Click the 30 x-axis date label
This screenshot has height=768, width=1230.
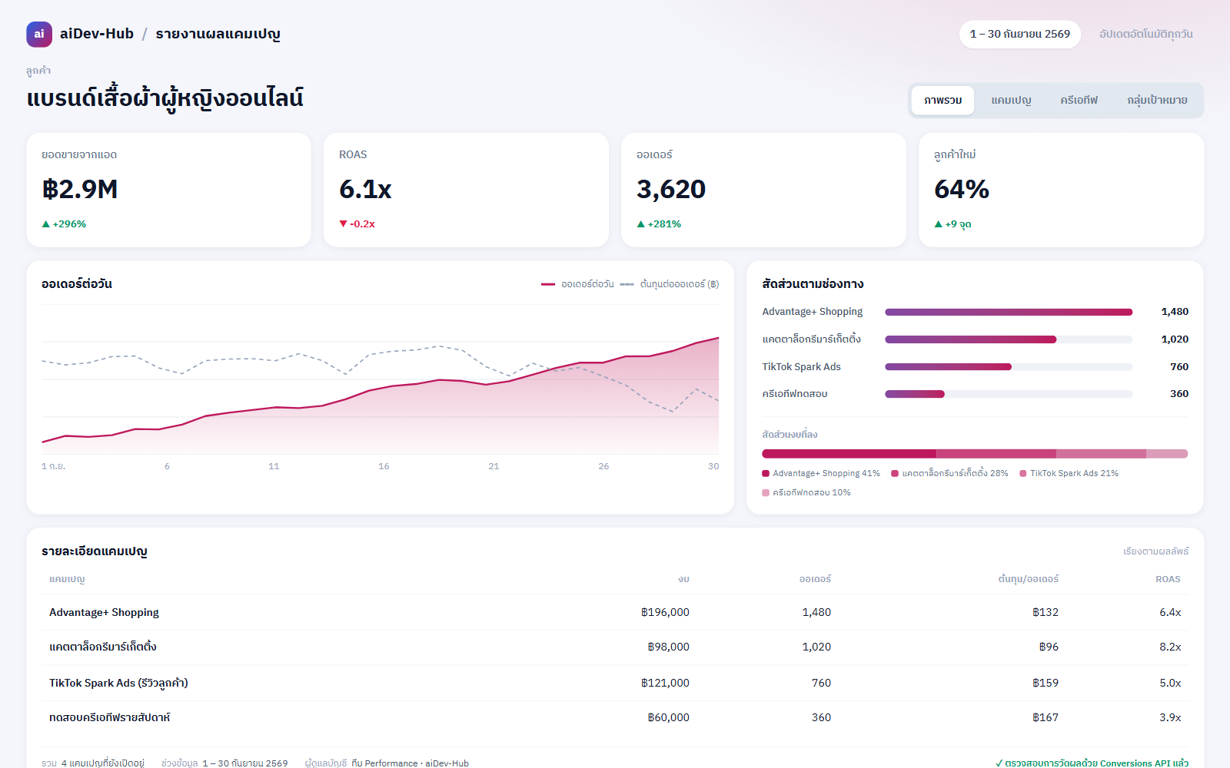(x=713, y=466)
